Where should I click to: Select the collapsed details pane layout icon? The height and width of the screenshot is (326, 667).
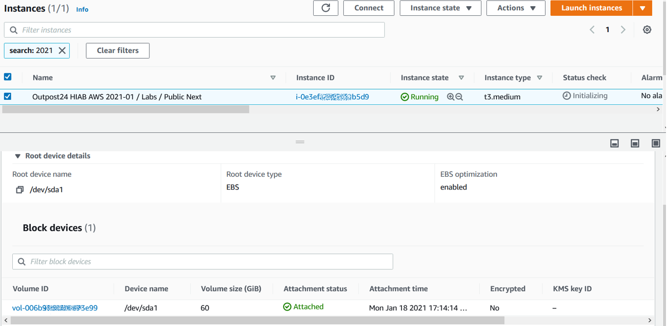[614, 143]
